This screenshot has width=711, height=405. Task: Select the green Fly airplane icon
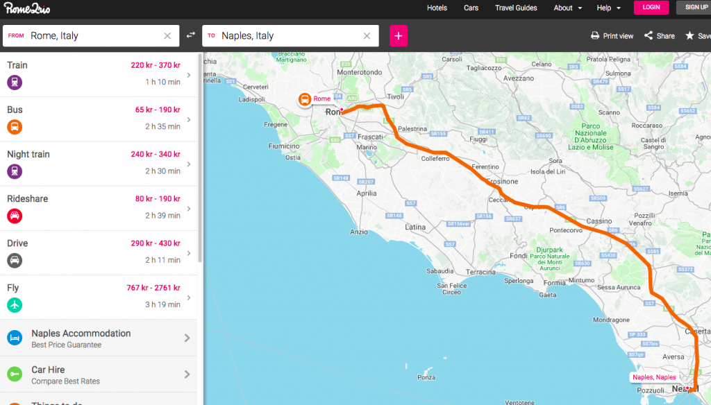point(15,305)
